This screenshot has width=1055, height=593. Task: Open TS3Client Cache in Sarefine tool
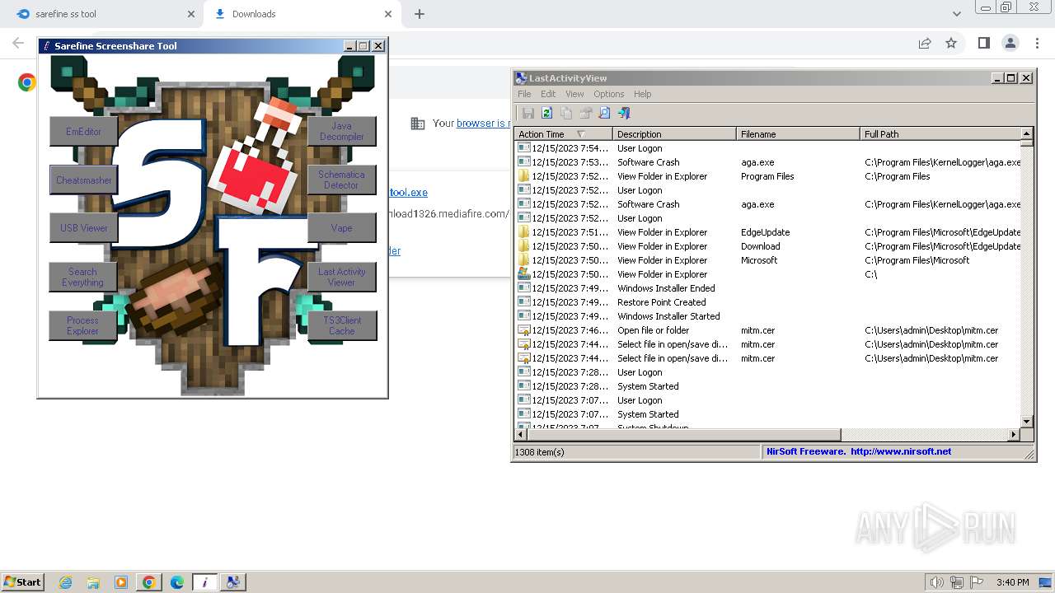[342, 325]
